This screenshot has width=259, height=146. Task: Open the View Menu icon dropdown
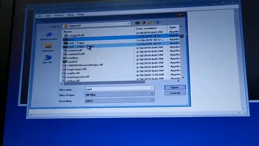tap(157, 22)
